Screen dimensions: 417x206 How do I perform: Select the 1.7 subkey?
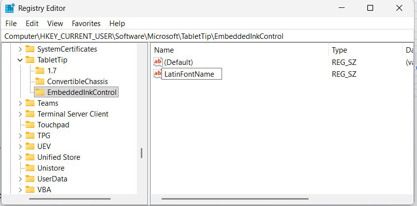pyautogui.click(x=52, y=71)
